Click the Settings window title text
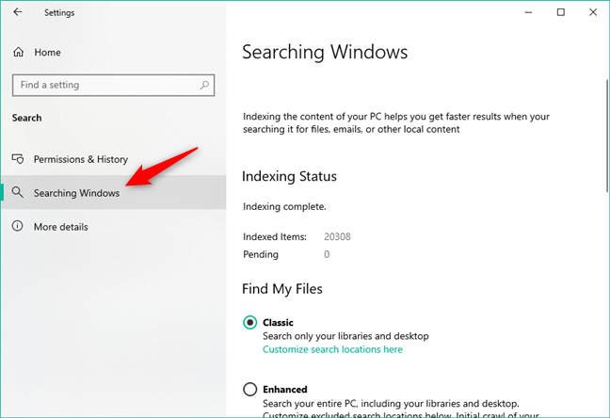Viewport: 610px width, 418px height. 59,12
